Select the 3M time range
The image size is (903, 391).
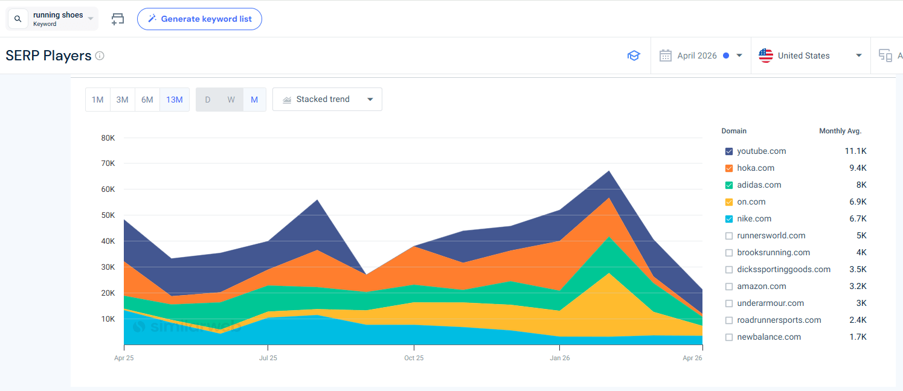(x=123, y=100)
